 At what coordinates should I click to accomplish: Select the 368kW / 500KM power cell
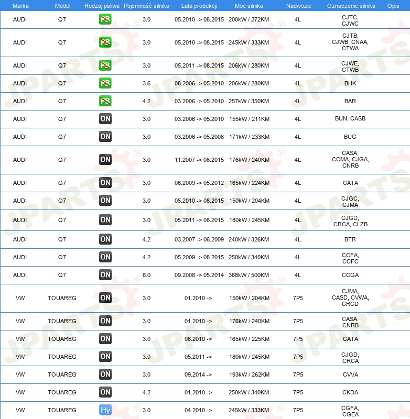pos(249,275)
